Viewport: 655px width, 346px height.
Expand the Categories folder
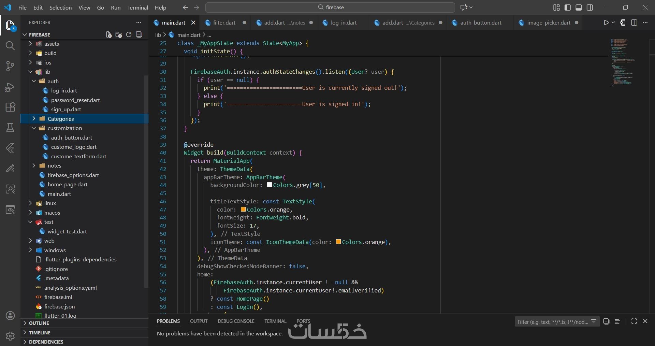pyautogui.click(x=60, y=119)
